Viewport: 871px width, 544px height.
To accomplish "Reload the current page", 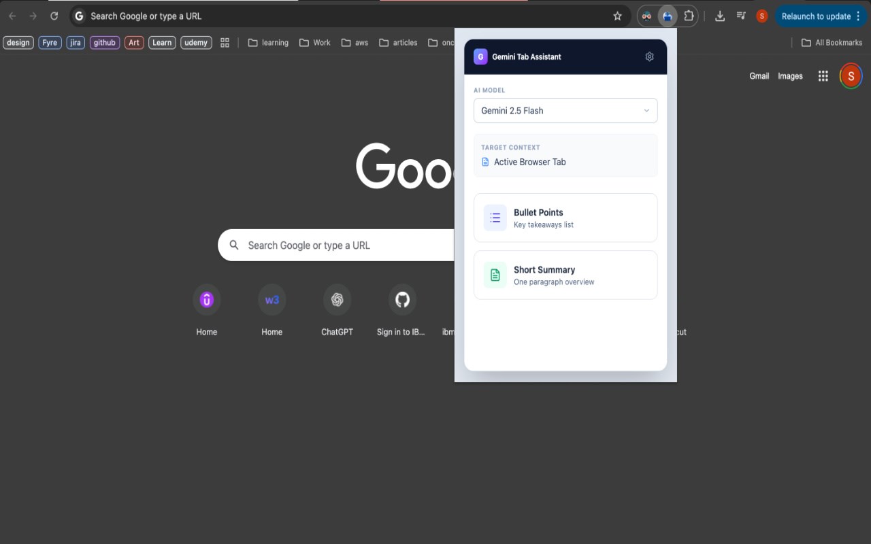I will tap(54, 16).
